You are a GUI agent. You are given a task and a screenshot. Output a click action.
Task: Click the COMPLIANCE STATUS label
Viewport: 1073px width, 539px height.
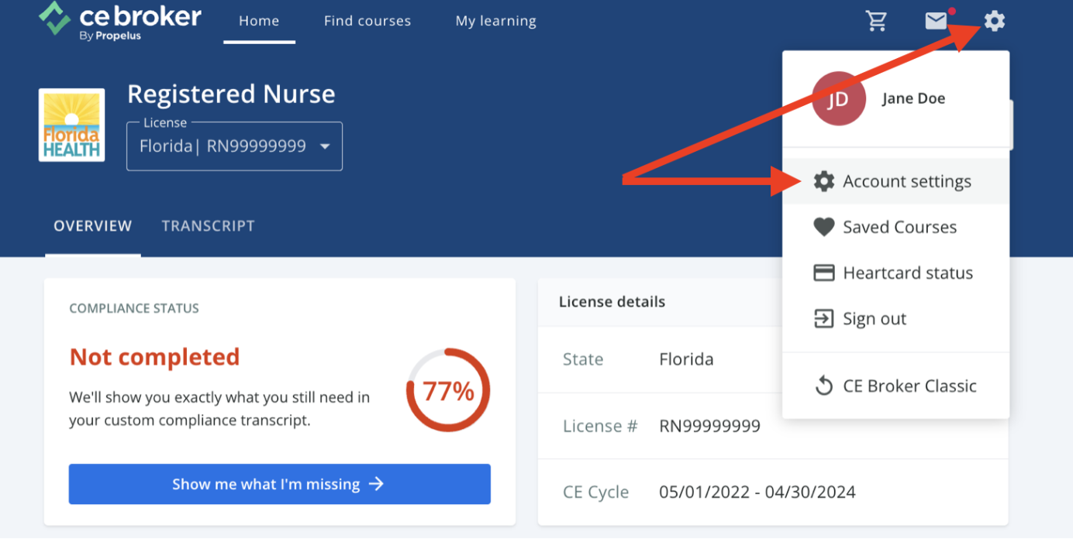point(134,308)
